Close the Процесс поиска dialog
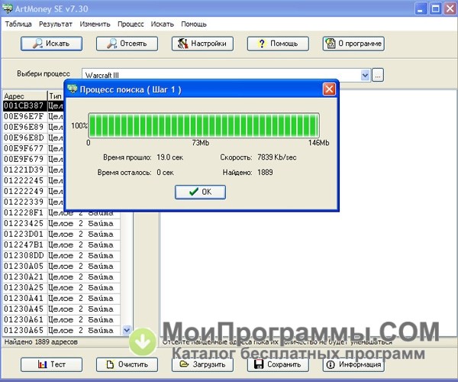The height and width of the screenshot is (382, 458). pos(329,89)
